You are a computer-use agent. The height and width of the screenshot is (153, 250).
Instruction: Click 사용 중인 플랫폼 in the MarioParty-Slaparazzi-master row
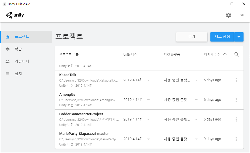177,139
